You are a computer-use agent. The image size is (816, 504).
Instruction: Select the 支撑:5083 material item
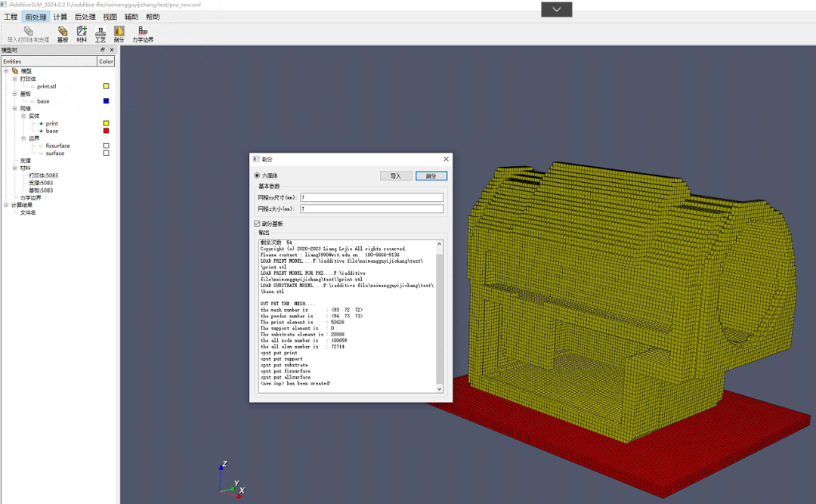pyautogui.click(x=41, y=183)
